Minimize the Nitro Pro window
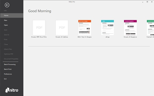 click(143, 2)
